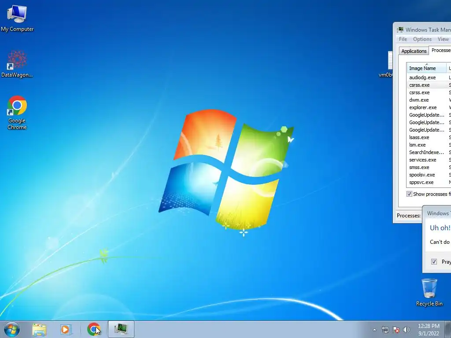
Task: Click the Show Desktop strip at the taskbar end
Action: coord(448,329)
